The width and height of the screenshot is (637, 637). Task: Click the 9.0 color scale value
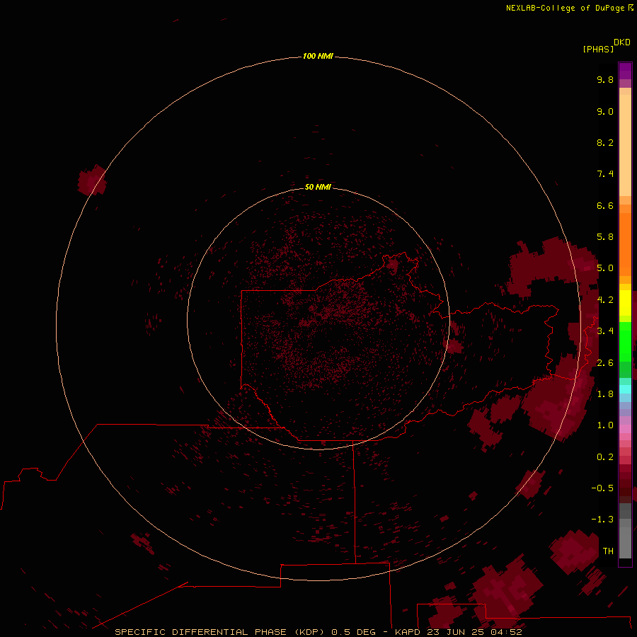click(x=605, y=111)
